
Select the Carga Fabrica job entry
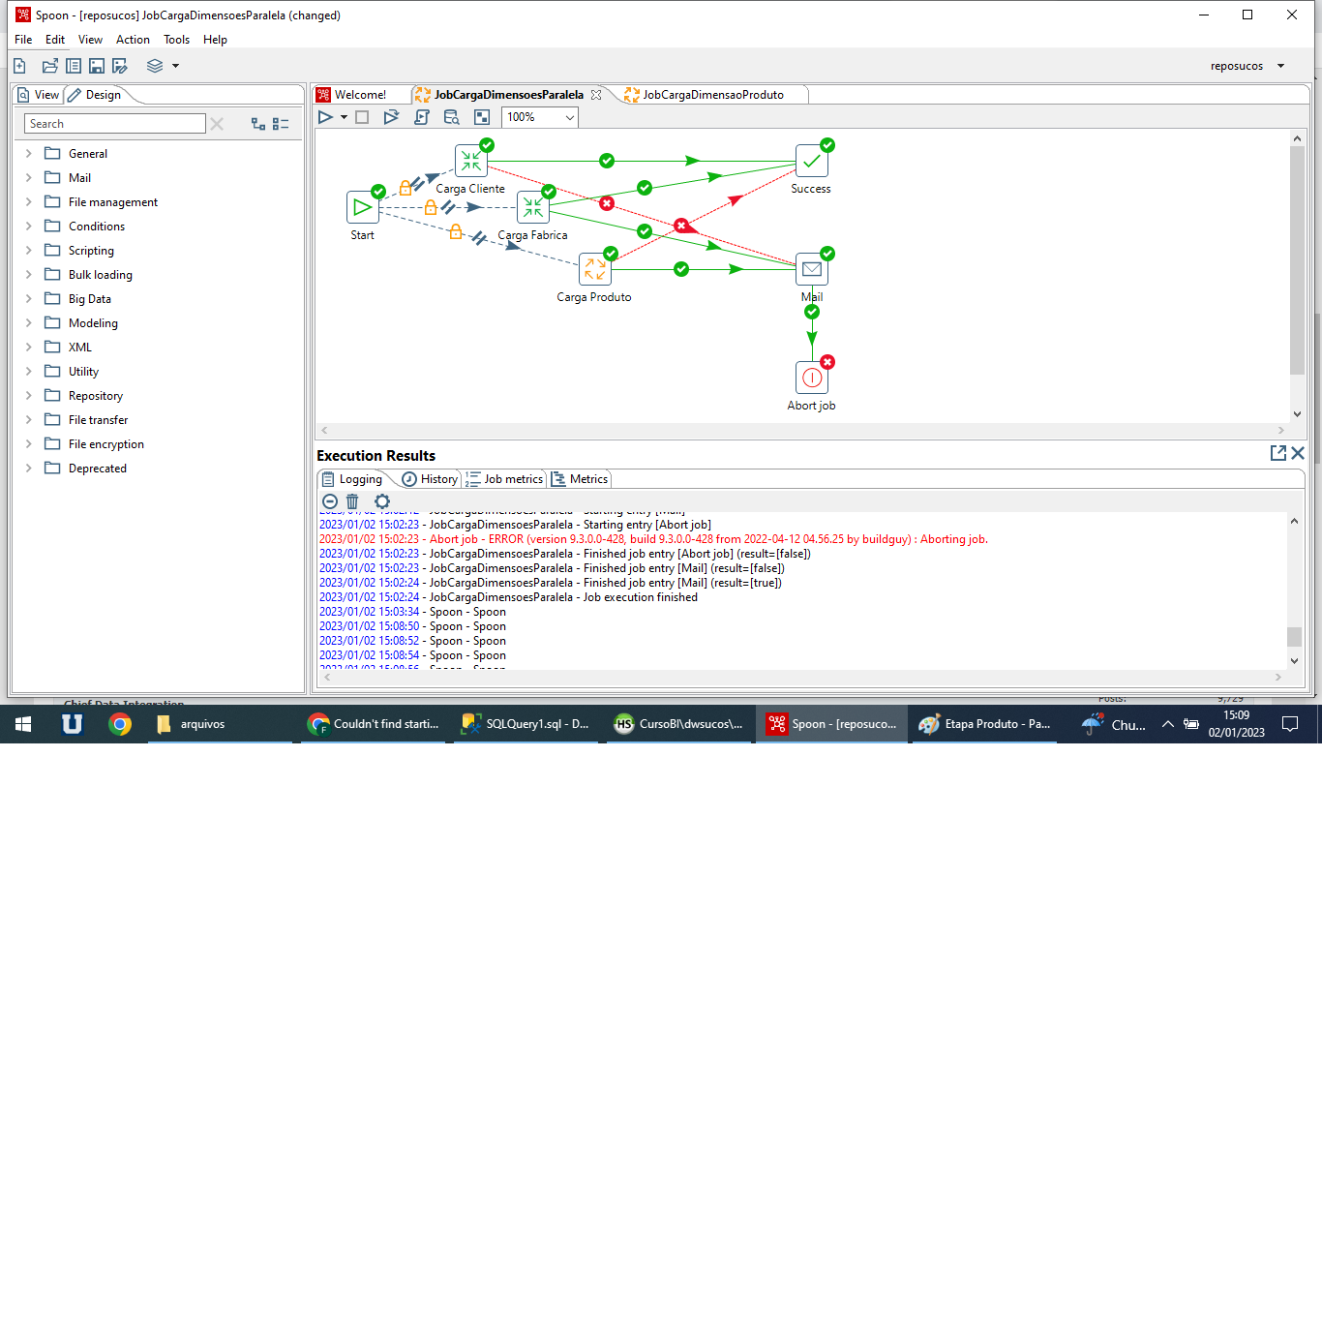(x=533, y=207)
